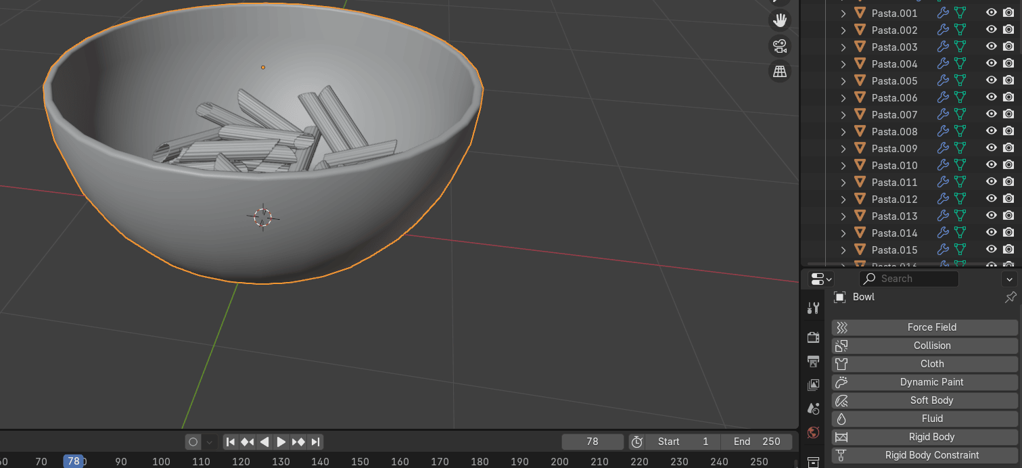Click the current frame field showing 78
Screen dimensions: 1022x468
[592, 442]
